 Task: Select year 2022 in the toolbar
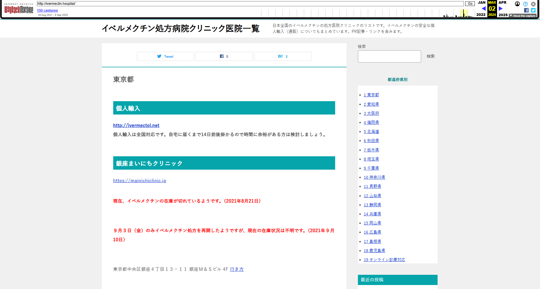(x=481, y=15)
